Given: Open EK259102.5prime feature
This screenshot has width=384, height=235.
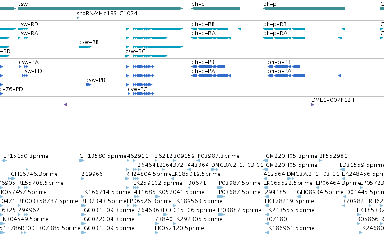Looking at the screenshot, I should [x=158, y=183].
